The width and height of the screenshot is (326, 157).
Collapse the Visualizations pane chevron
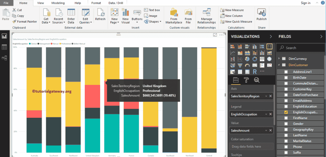pyautogui.click(x=271, y=36)
